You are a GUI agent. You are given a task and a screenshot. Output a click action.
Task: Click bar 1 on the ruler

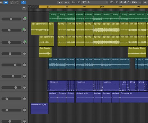tap(31, 7)
